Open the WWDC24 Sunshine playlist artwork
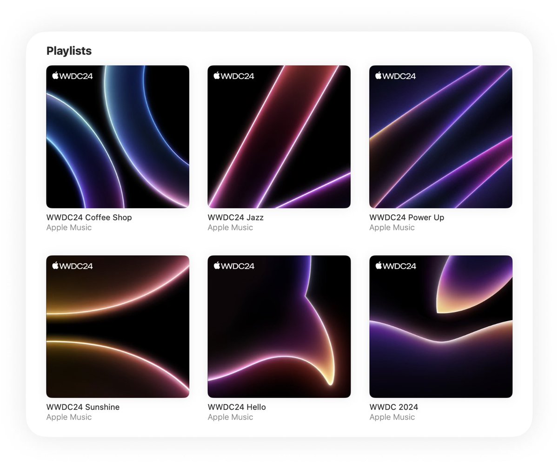Image resolution: width=558 pixels, height=468 pixels. pos(118,327)
